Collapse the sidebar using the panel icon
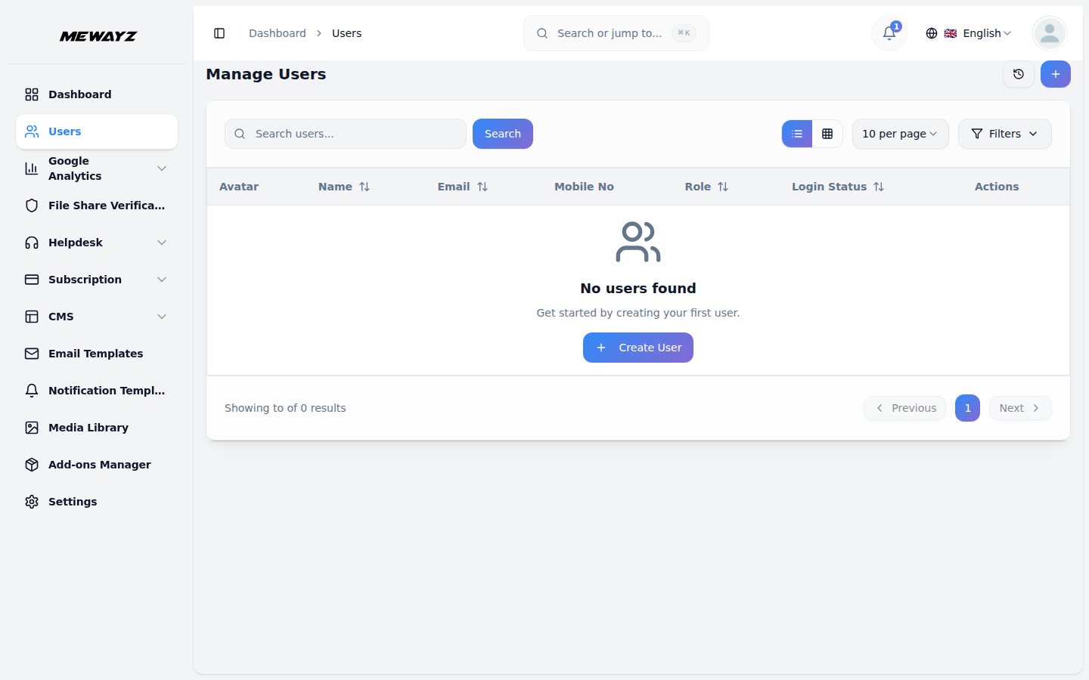This screenshot has width=1089, height=680. [219, 33]
